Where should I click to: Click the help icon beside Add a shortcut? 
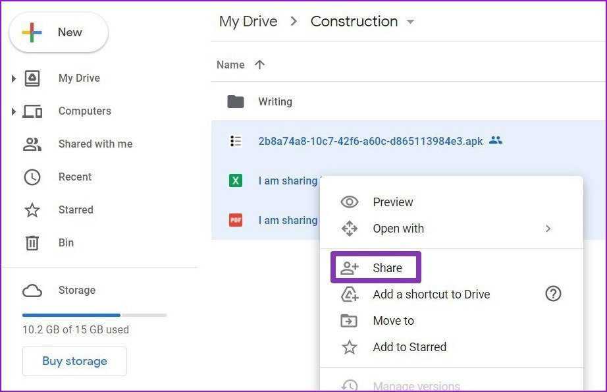pyautogui.click(x=553, y=294)
